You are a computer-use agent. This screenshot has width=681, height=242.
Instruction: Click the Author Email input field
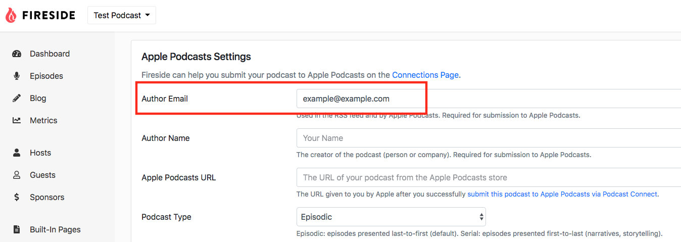click(x=489, y=99)
